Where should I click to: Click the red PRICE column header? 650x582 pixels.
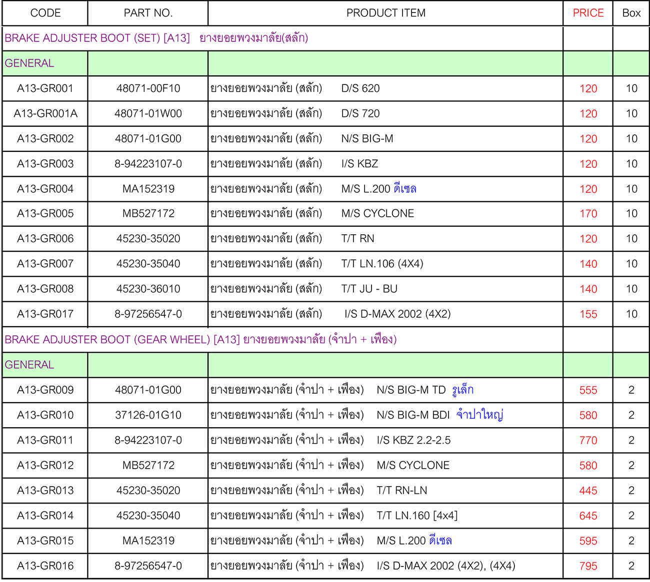(x=588, y=13)
